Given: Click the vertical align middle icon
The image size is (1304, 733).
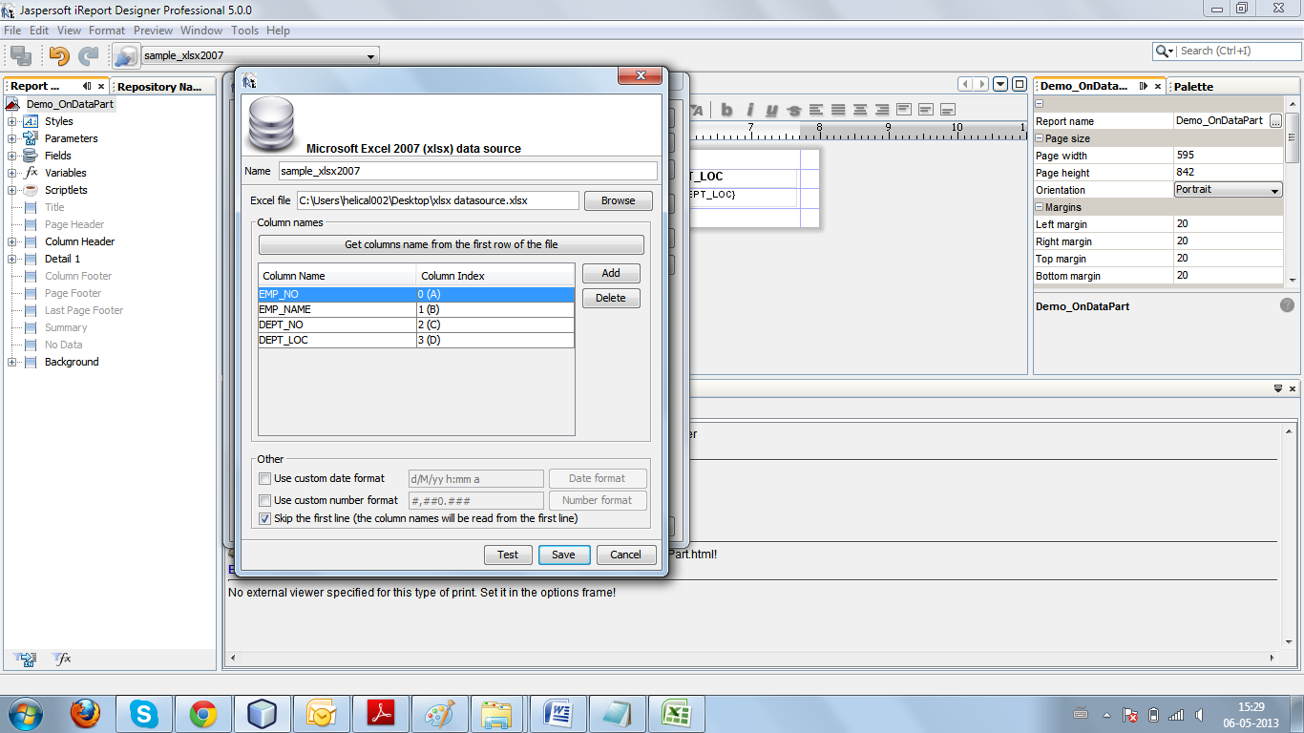Looking at the screenshot, I should (x=926, y=110).
